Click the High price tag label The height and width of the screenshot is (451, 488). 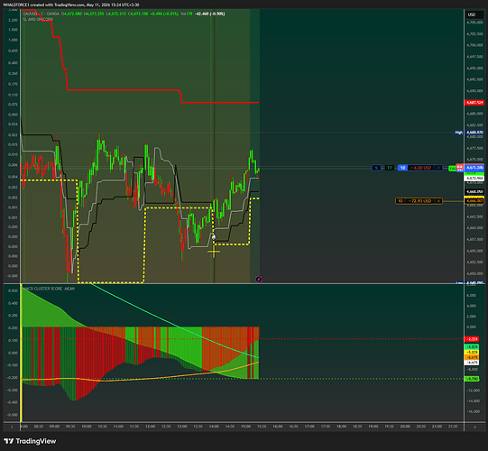459,133
